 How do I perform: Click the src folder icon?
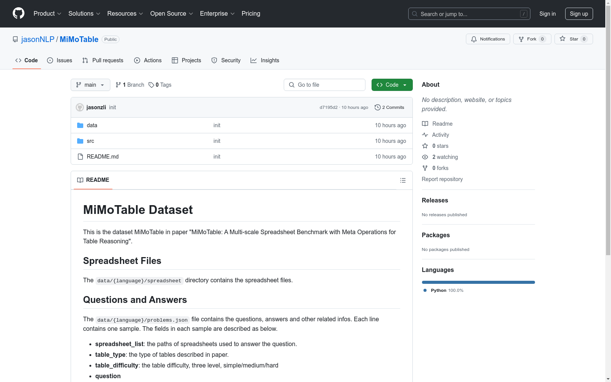(80, 141)
